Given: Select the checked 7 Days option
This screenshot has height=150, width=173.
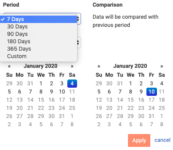Looking at the screenshot, I should click(x=38, y=19).
